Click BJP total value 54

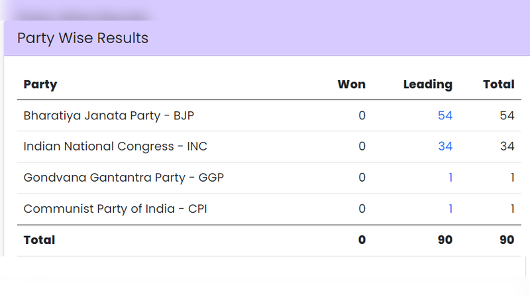pyautogui.click(x=507, y=115)
